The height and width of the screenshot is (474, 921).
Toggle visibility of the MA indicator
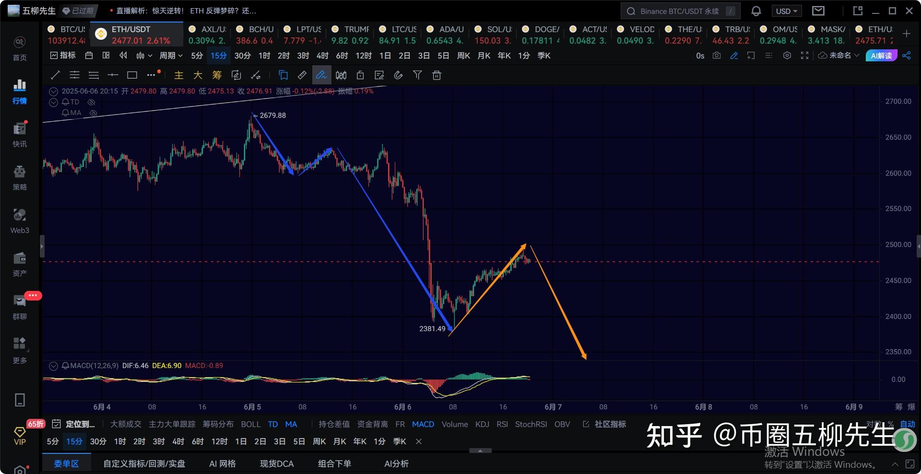coord(94,113)
